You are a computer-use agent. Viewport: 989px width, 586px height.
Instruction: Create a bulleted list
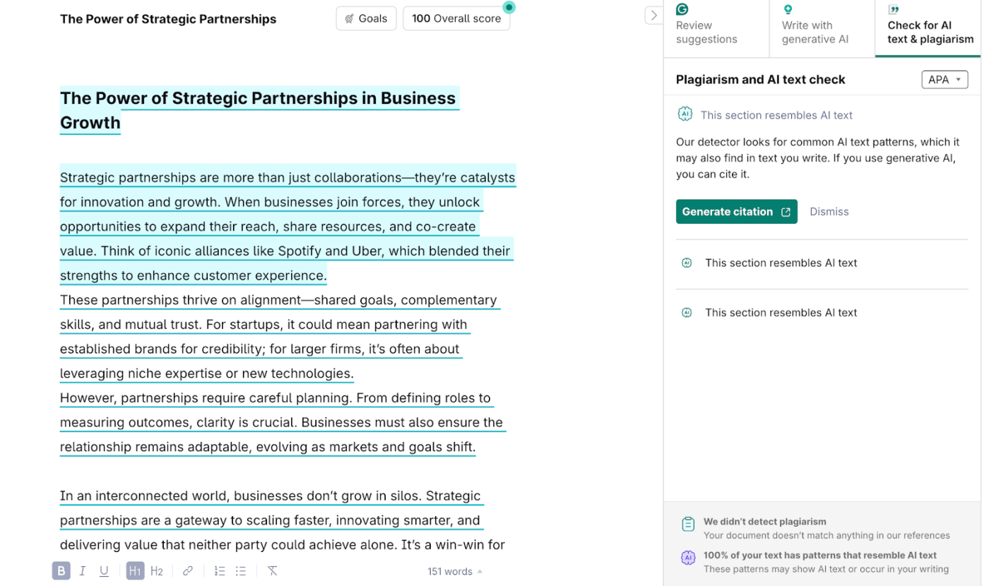click(241, 571)
